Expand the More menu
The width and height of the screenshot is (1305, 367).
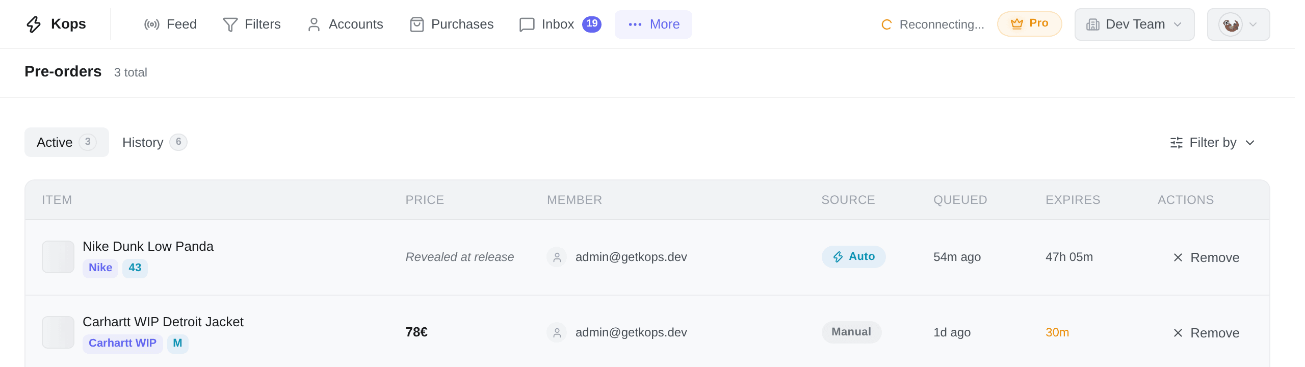[x=654, y=24]
